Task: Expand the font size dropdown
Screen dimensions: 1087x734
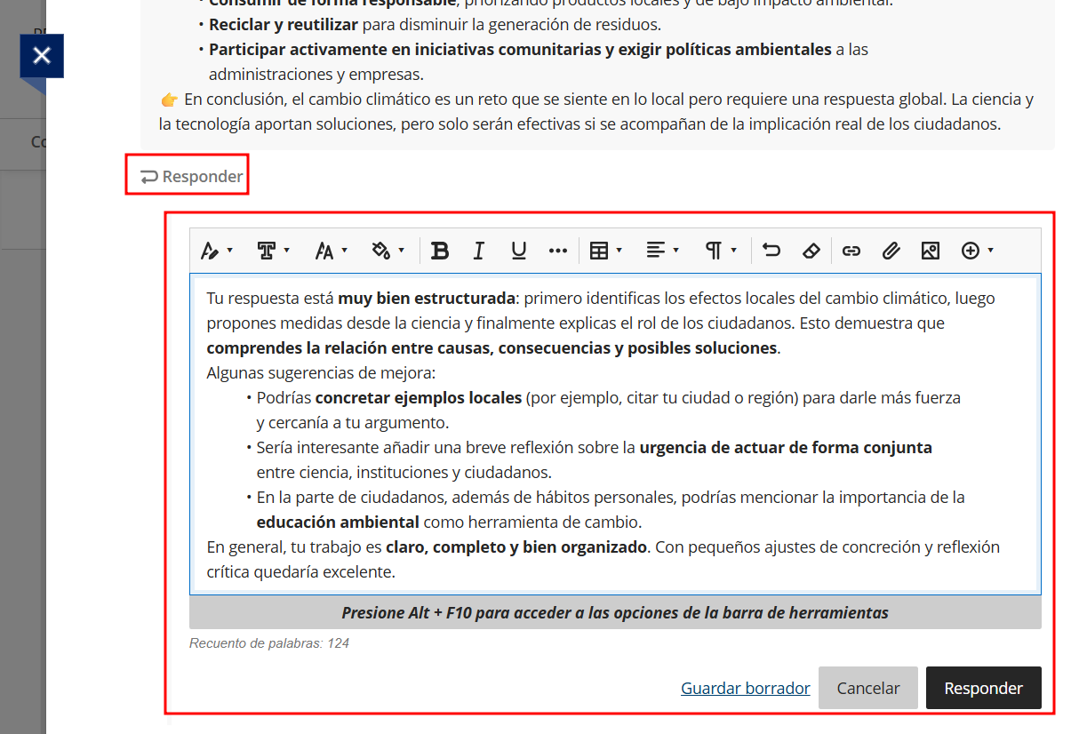Action: (331, 251)
